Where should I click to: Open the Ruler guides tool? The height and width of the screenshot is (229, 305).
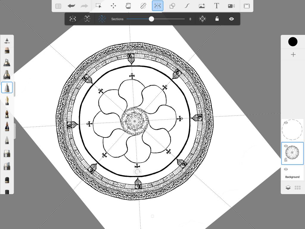[x=143, y=6]
